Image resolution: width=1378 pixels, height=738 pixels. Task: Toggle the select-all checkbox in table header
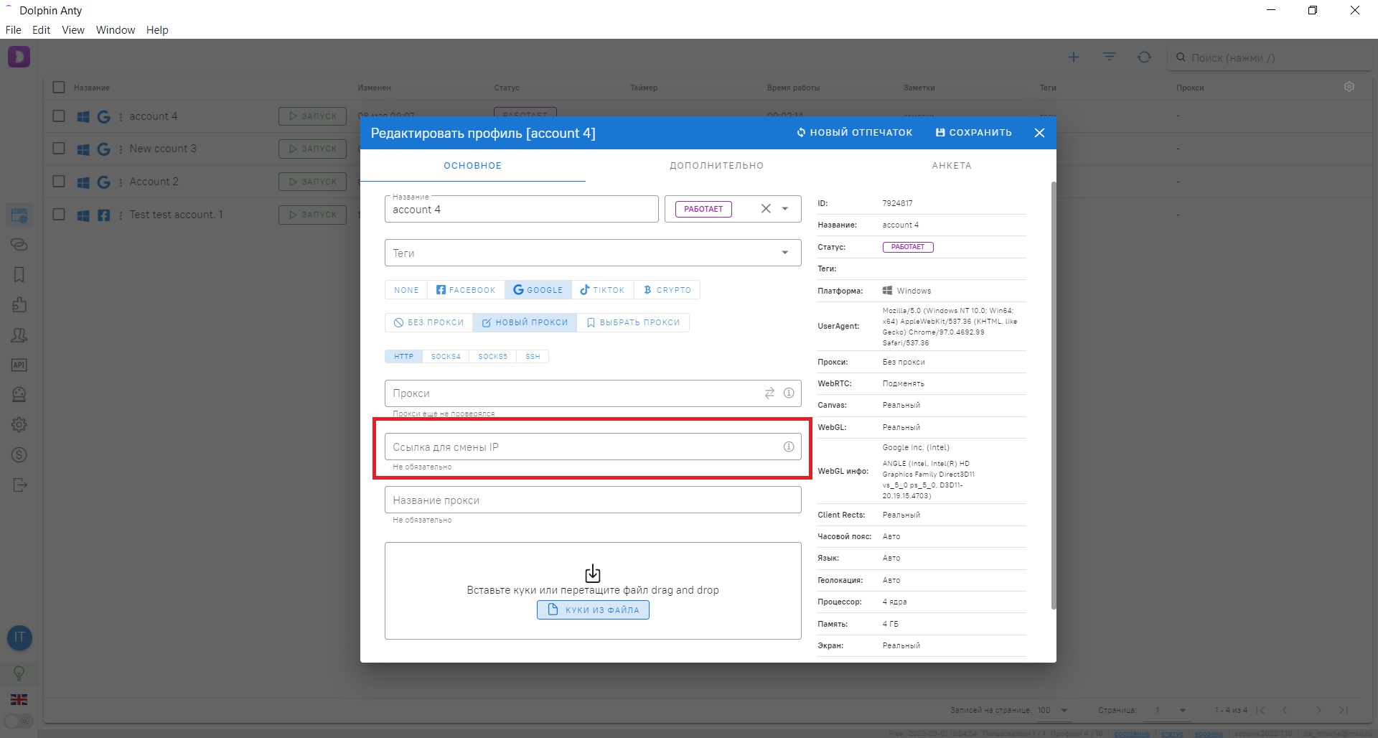coord(59,88)
